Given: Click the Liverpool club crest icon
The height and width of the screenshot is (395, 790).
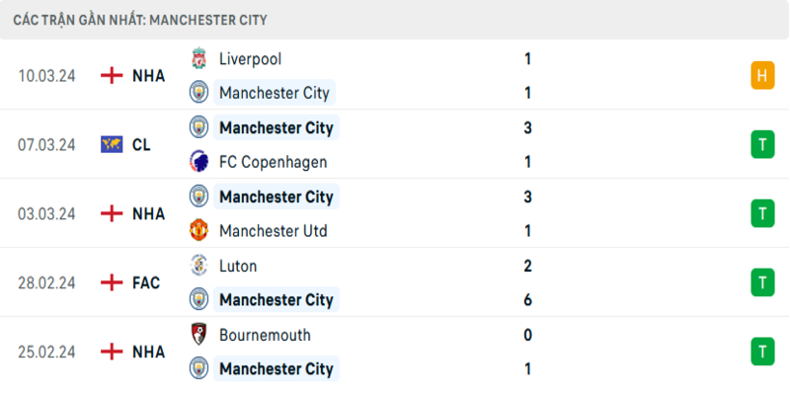Looking at the screenshot, I should [x=199, y=58].
